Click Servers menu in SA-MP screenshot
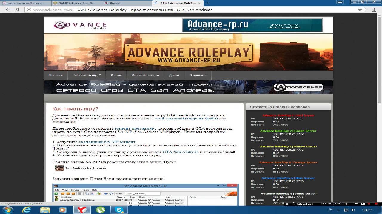Image resolution: width=382 pixels, height=214 pixels. pyautogui.click(x=75, y=190)
